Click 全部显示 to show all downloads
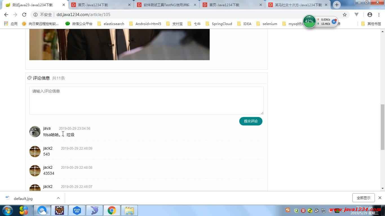Viewport: 385px width, 216px height. pos(363,198)
